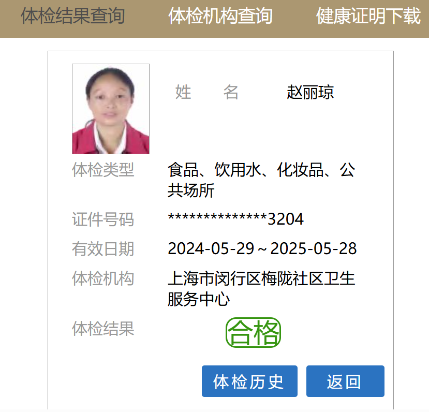
Task: Click the masked ID number ending 3204
Action: (x=236, y=219)
